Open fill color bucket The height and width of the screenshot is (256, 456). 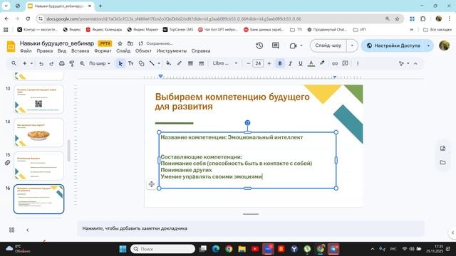(x=168, y=63)
